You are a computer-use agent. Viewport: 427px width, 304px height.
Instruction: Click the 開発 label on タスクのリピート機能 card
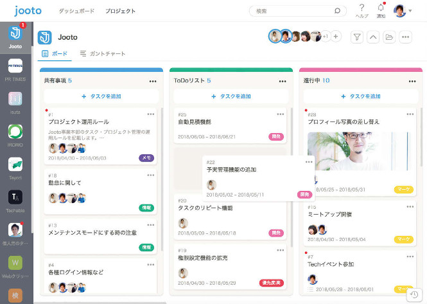pos(276,233)
